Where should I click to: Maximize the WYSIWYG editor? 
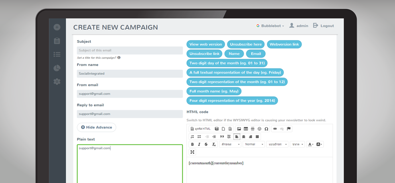pyautogui.click(x=192, y=152)
